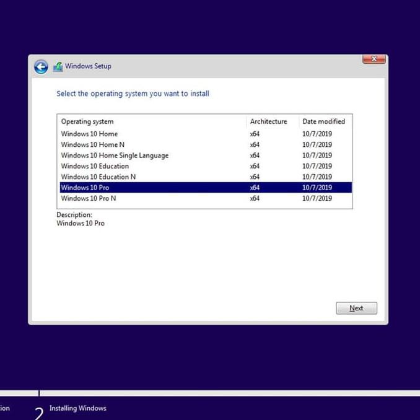Close the Windows Setup dialog
The height and width of the screenshot is (420, 420).
point(374,59)
